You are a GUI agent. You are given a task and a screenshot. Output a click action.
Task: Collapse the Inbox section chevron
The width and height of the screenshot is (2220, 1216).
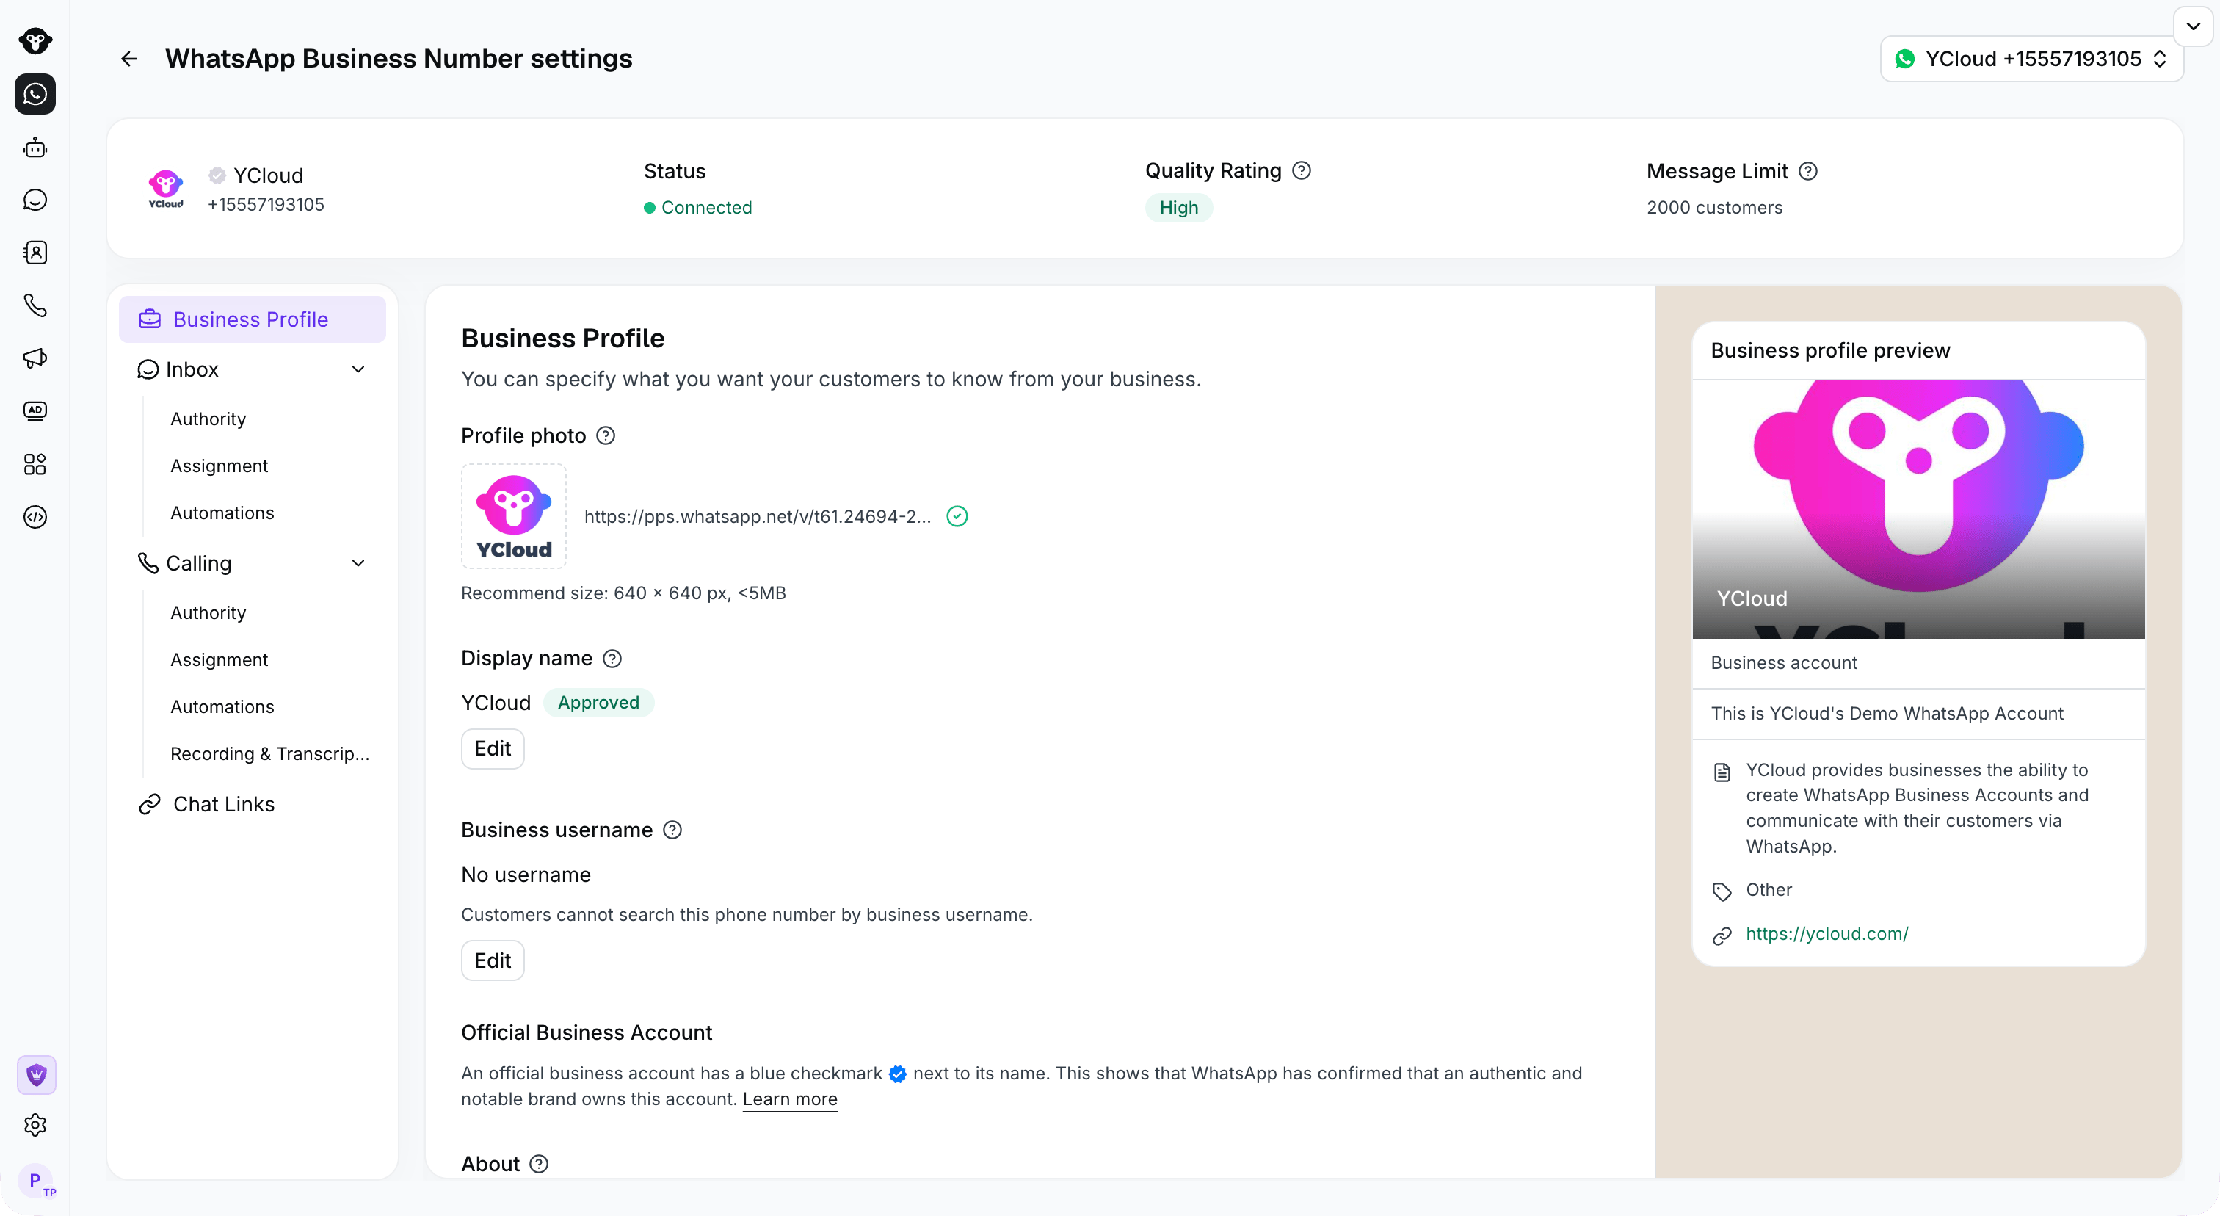[358, 369]
